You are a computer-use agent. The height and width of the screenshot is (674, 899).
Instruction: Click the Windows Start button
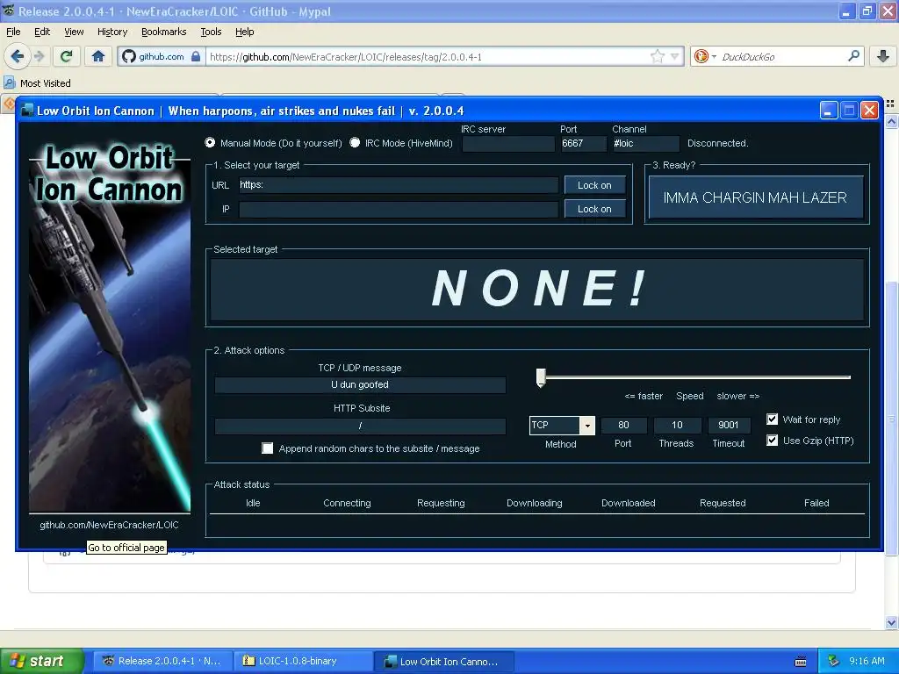click(41, 661)
